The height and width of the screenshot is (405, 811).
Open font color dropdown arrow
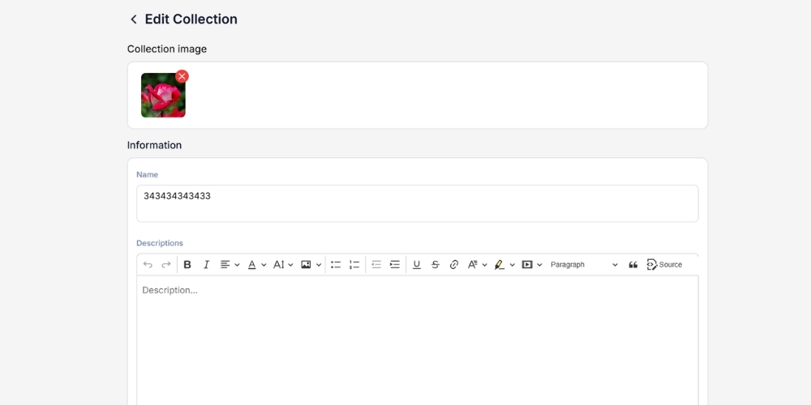pyautogui.click(x=264, y=265)
